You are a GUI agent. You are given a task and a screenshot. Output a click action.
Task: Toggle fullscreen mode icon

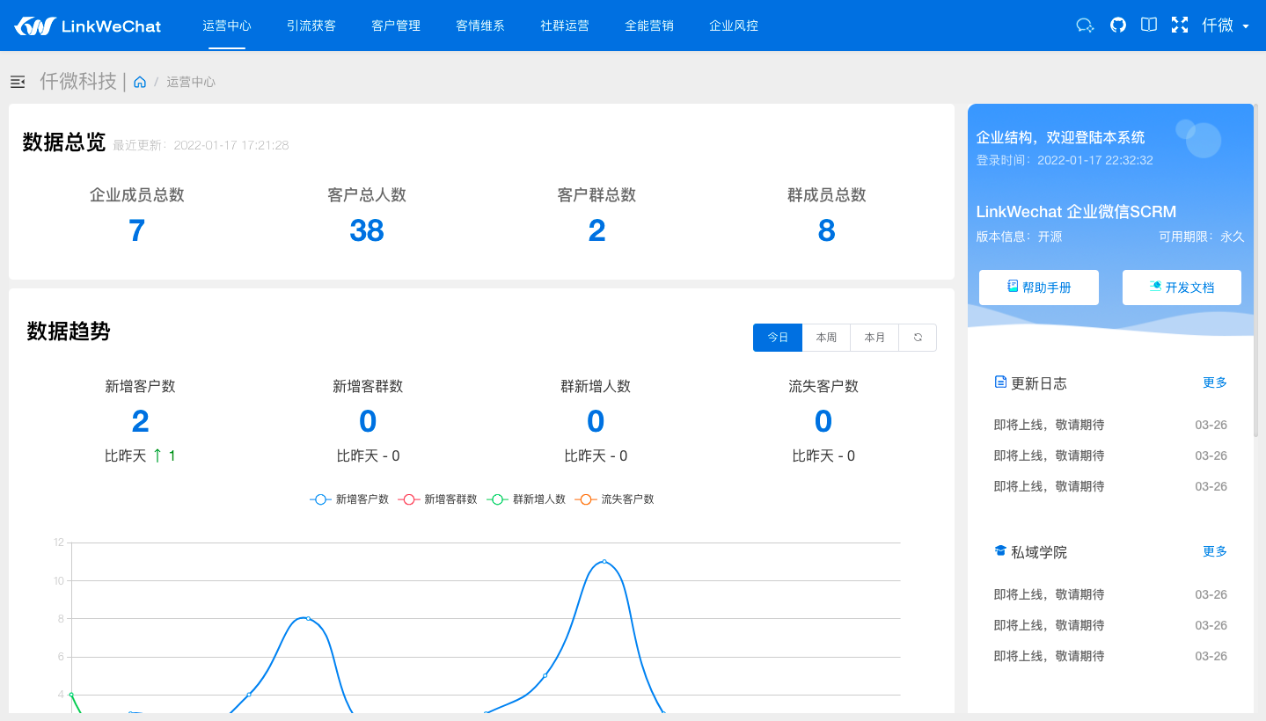(1180, 25)
